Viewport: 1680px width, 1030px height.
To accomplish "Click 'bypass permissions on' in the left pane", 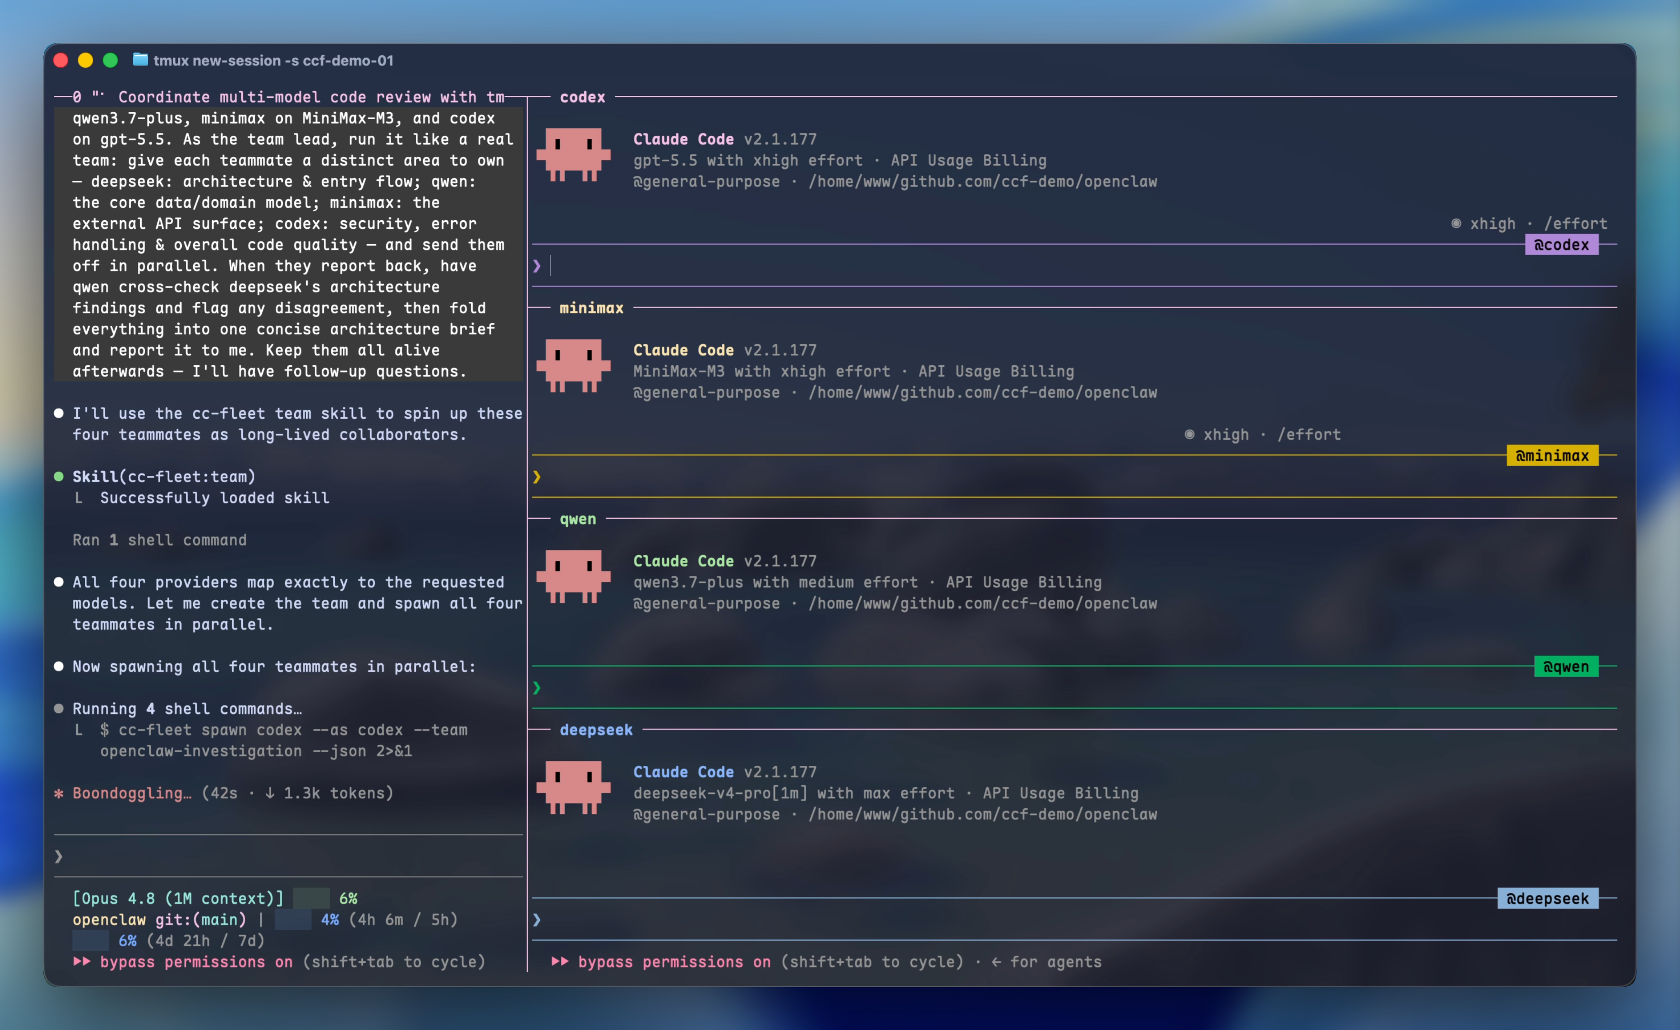I will (196, 962).
